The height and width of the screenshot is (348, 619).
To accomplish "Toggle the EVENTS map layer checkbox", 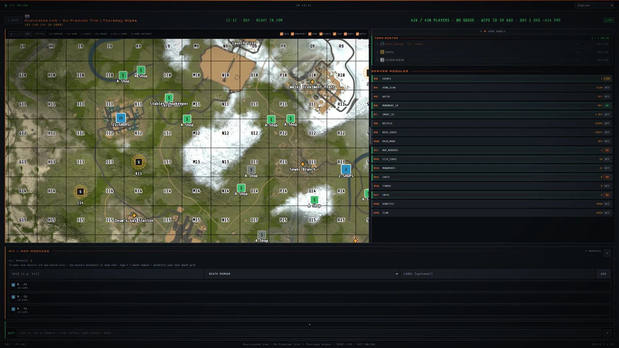I will pyautogui.click(x=321, y=34).
